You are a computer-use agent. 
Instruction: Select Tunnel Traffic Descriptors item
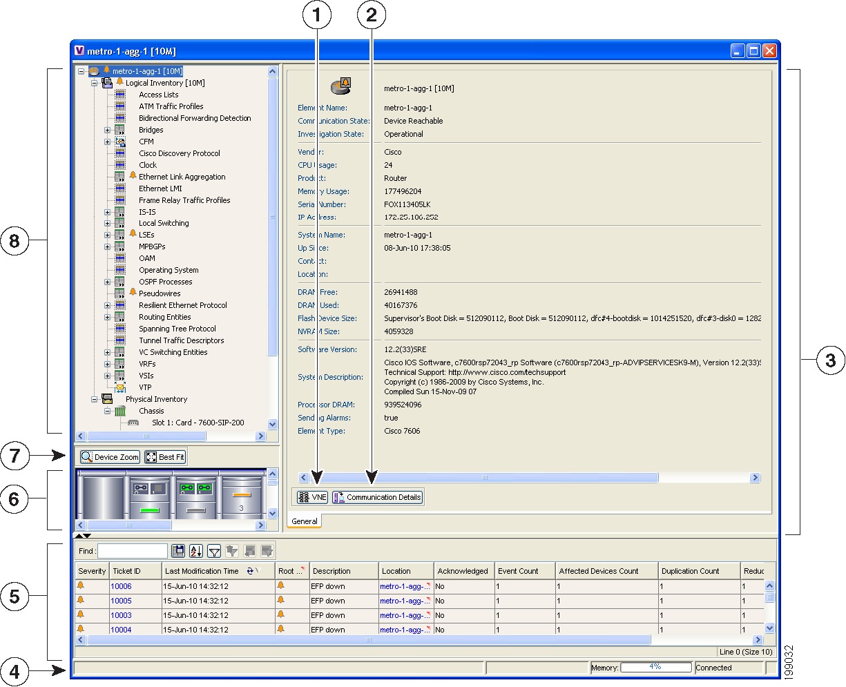pyautogui.click(x=182, y=340)
